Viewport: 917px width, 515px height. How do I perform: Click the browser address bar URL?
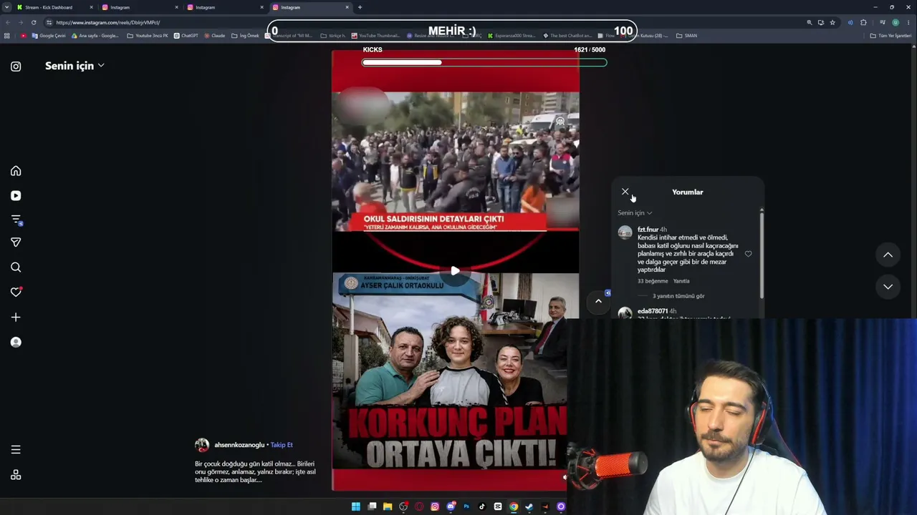(x=107, y=22)
